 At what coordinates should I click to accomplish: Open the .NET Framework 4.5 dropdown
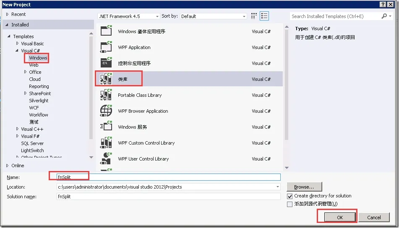pyautogui.click(x=129, y=16)
